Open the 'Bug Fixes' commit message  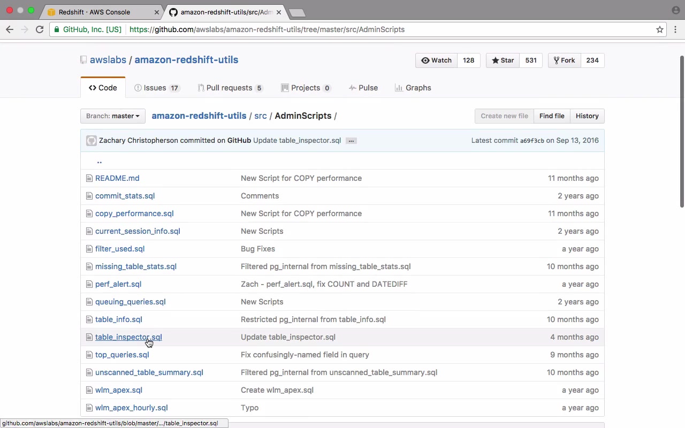[258, 249]
